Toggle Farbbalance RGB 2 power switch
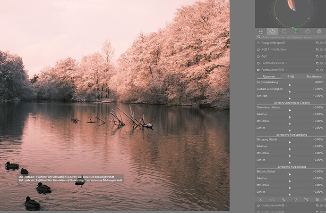326x213 pixels. click(x=258, y=63)
